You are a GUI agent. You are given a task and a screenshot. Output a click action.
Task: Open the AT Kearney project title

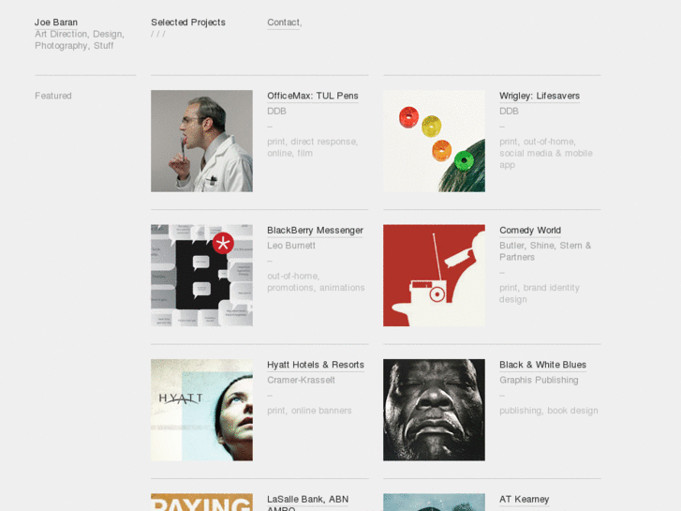525,499
